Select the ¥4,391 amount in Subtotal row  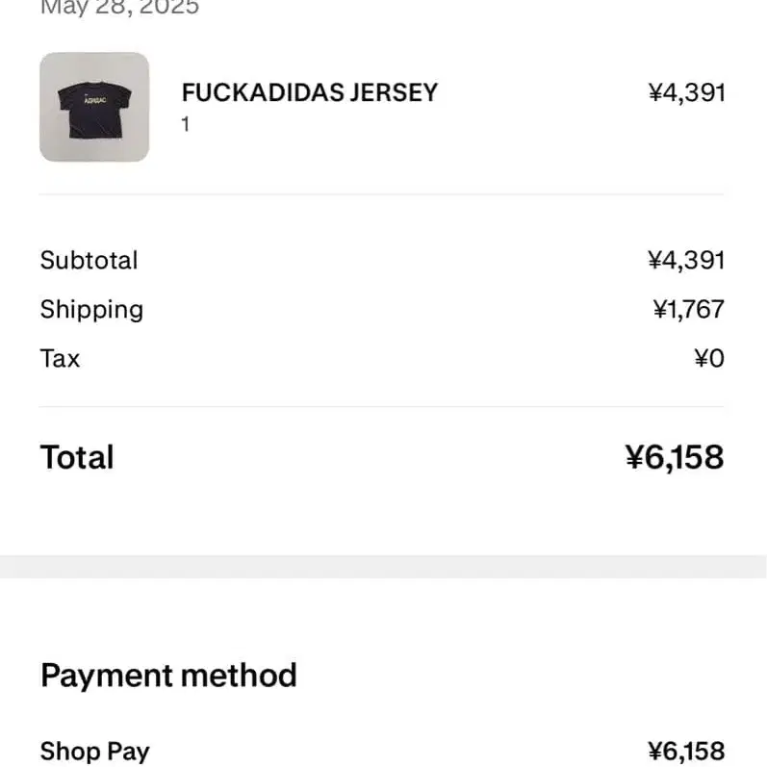[x=686, y=260]
